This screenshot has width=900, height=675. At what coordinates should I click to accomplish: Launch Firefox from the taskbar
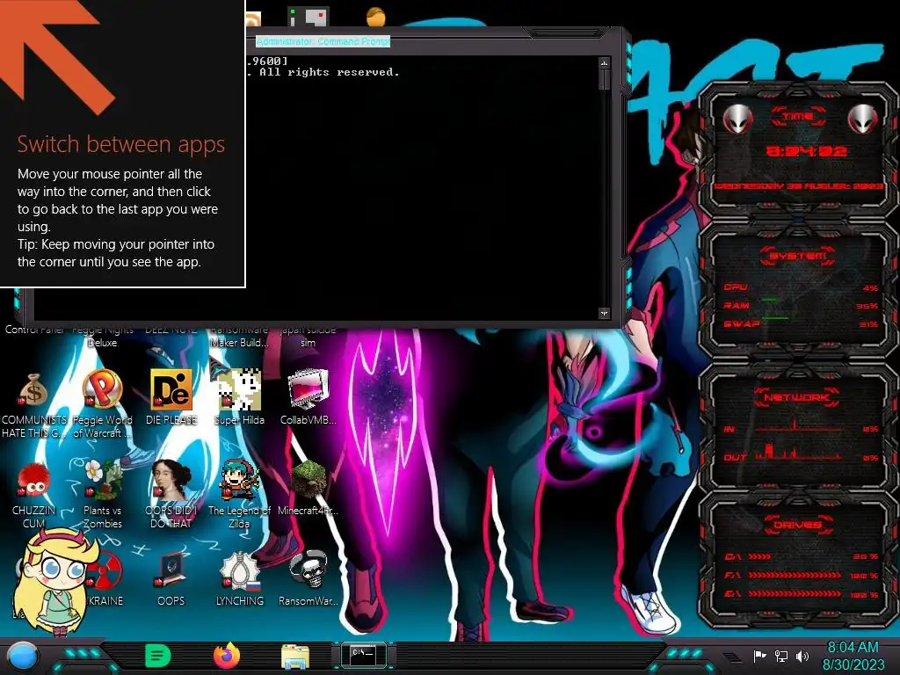(227, 656)
